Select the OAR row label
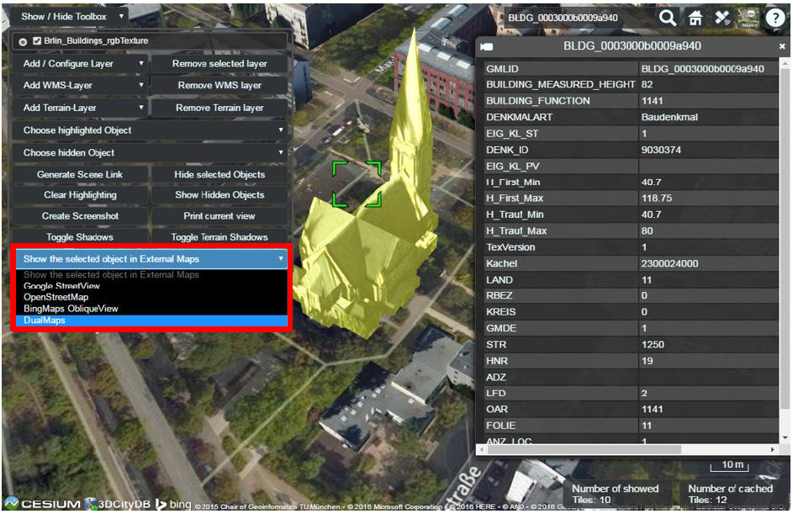The height and width of the screenshot is (514, 793). pyautogui.click(x=497, y=410)
